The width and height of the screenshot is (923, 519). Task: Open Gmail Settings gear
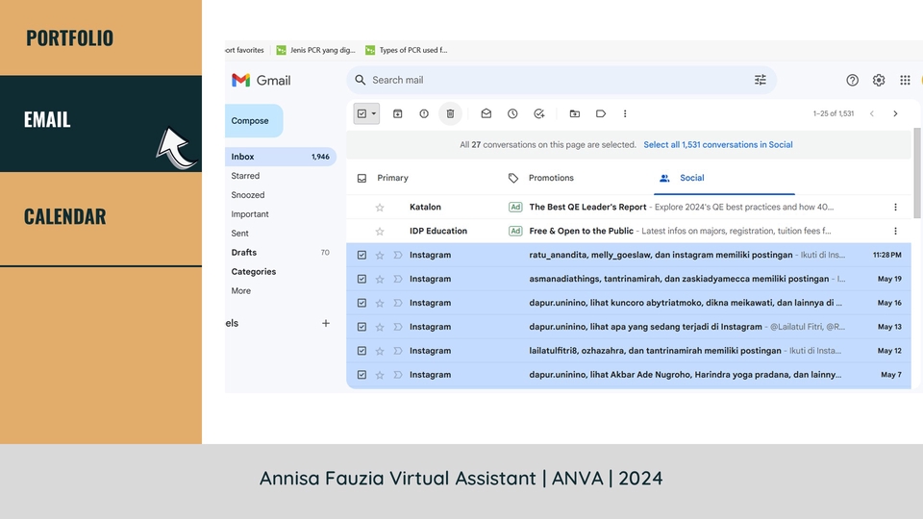(x=879, y=80)
